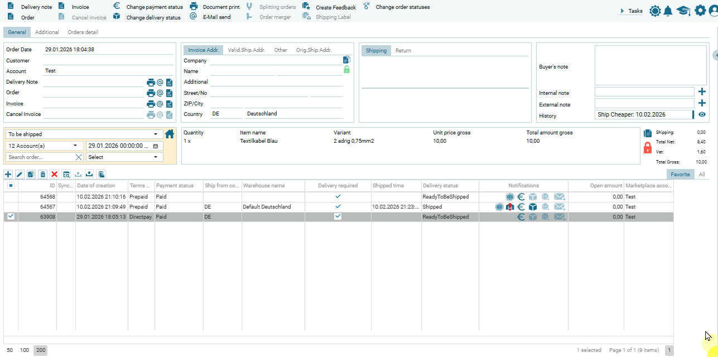Viewport: 718px width, 357px height.
Task: Click the pencil edit icon above the grid
Action: (20, 175)
